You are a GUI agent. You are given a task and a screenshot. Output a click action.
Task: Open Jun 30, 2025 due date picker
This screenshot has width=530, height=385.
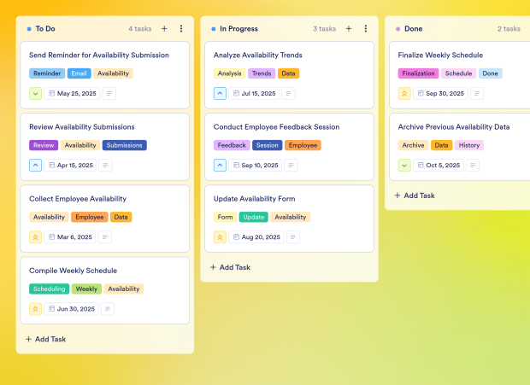(x=72, y=309)
